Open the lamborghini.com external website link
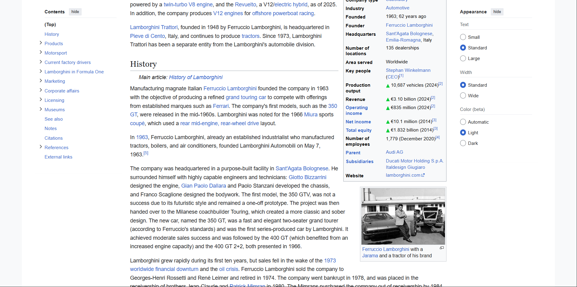The image size is (577, 287). [405, 175]
